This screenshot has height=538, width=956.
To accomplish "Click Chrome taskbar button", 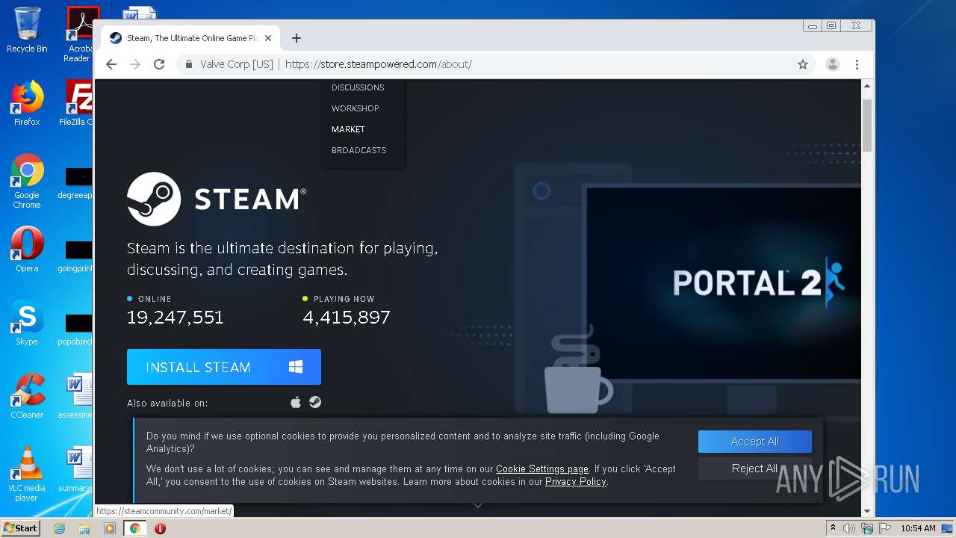I will point(135,528).
